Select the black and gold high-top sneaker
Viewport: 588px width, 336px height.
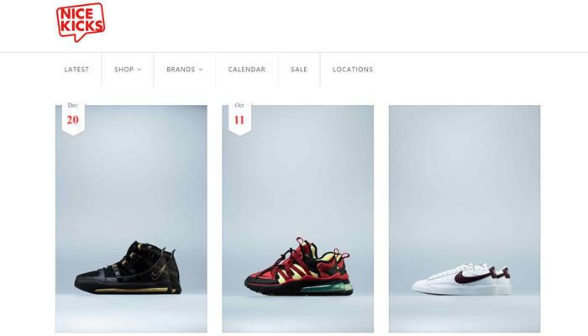[x=128, y=267]
